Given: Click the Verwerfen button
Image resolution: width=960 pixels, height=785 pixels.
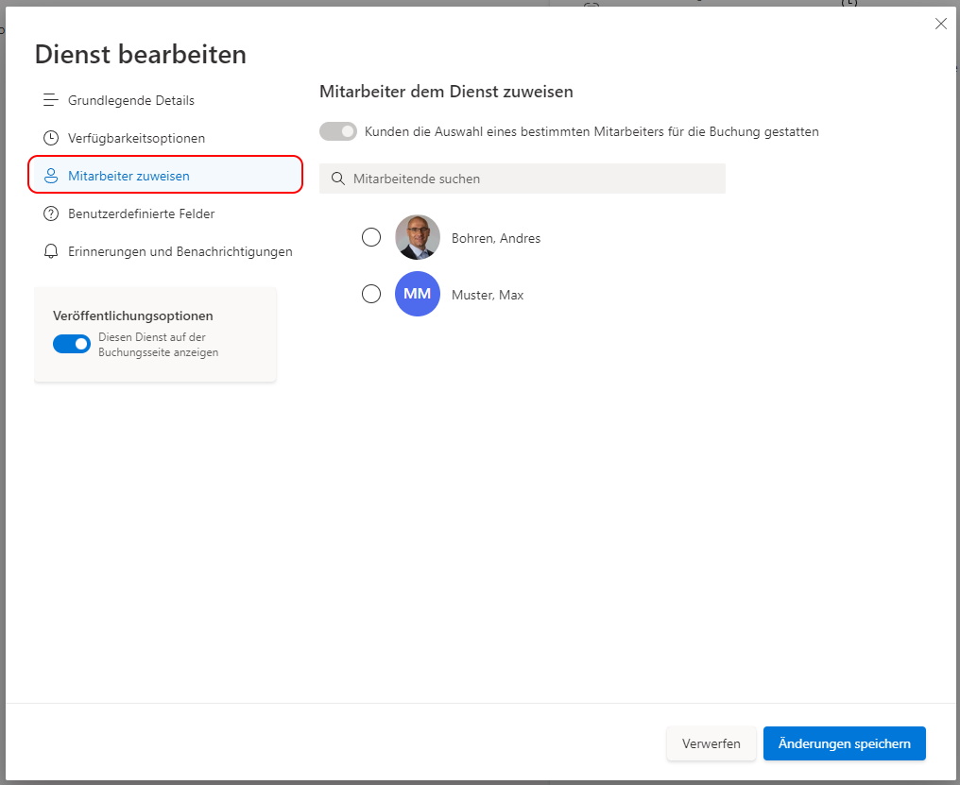Looking at the screenshot, I should (x=711, y=743).
